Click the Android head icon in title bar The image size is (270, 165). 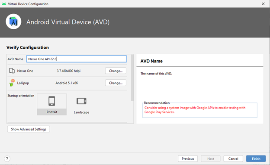(x=4, y=4)
